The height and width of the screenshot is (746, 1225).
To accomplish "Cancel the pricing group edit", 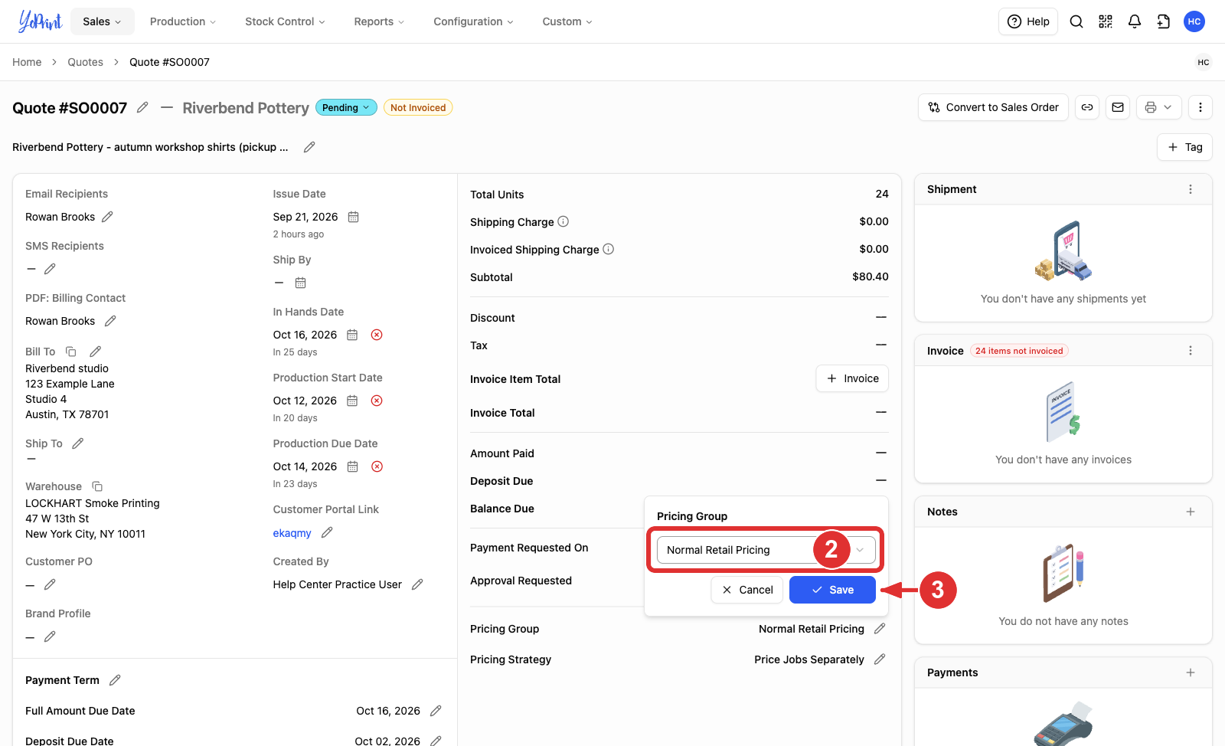I will tap(747, 590).
